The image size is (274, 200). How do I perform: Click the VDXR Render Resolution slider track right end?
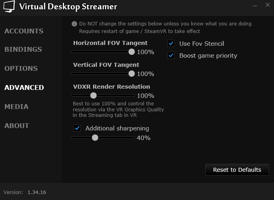133,95
